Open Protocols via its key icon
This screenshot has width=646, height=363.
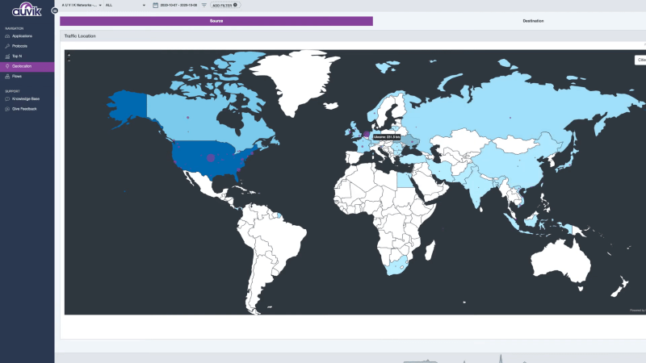(x=7, y=46)
